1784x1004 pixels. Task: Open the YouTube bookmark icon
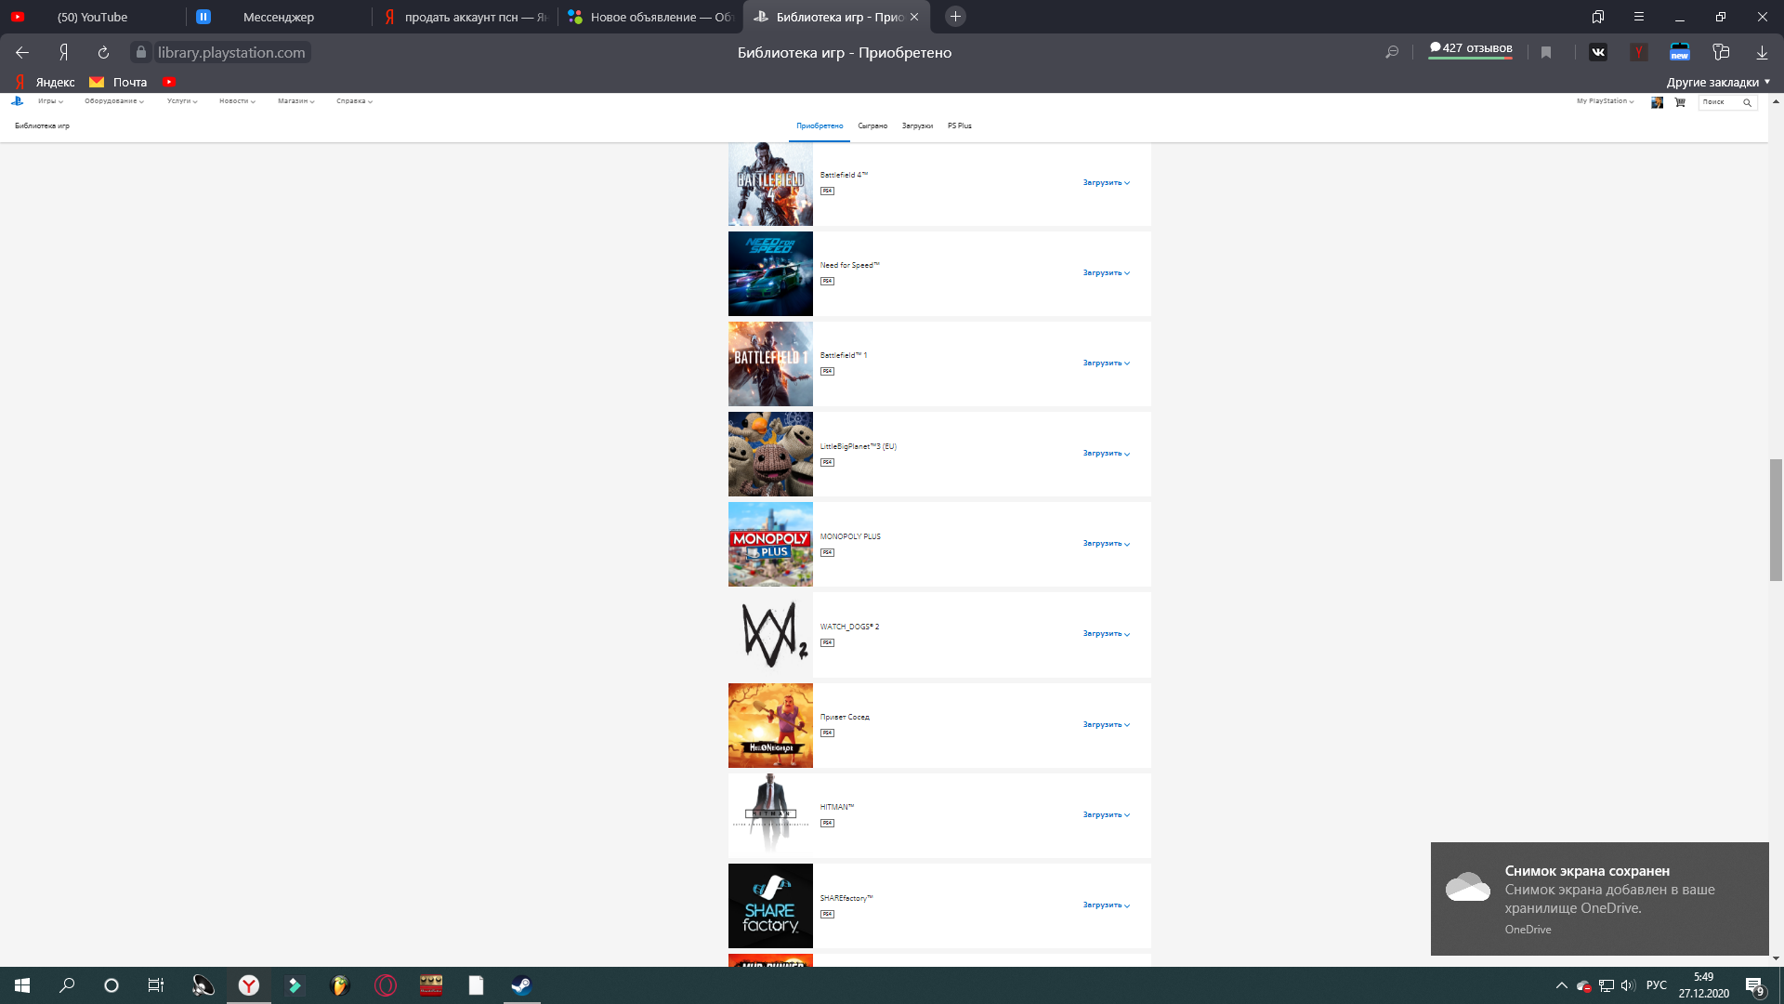[x=169, y=82]
